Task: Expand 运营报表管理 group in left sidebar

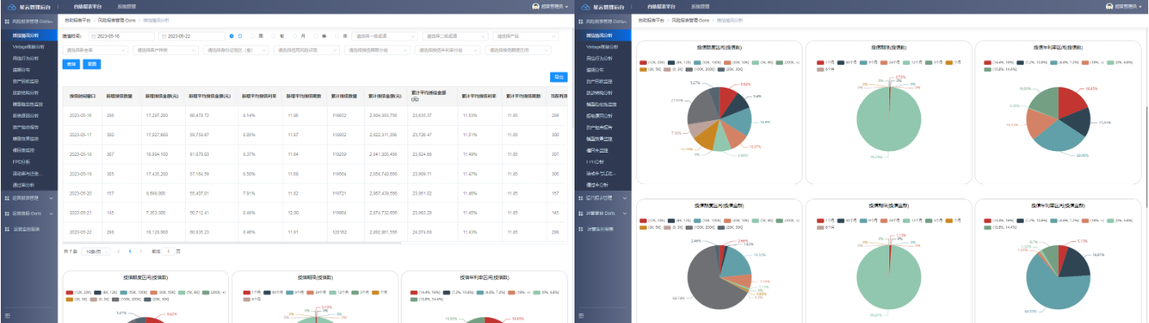Action: click(x=29, y=197)
